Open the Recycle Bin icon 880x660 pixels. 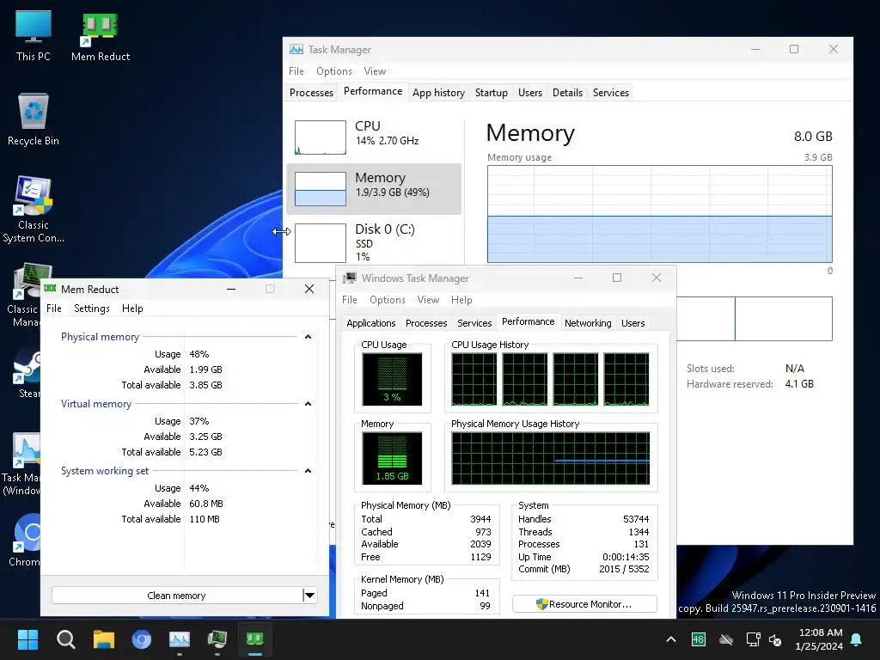[x=34, y=119]
